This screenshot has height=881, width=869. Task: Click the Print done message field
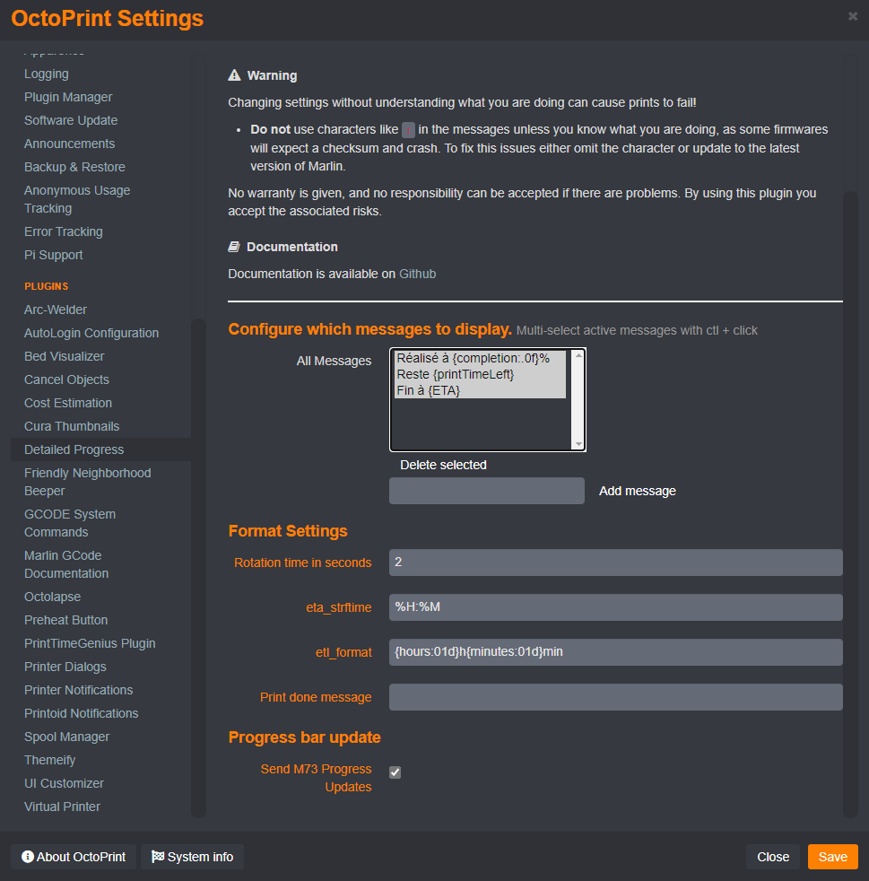pyautogui.click(x=616, y=697)
